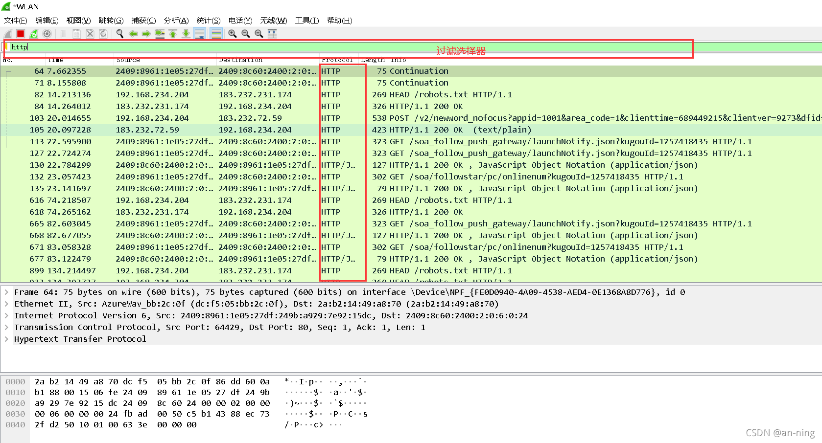Open the 视图(V) menu
Image resolution: width=822 pixels, height=443 pixels.
coord(78,21)
